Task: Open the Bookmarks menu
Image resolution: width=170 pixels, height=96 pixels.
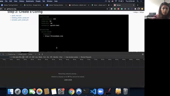Action: click(30, 1)
